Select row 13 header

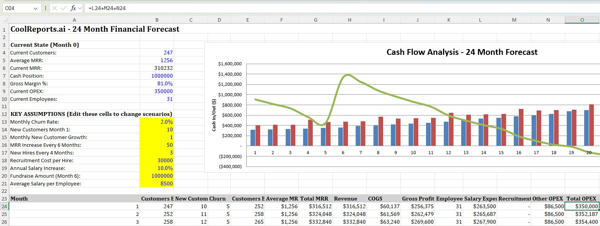coord(4,122)
